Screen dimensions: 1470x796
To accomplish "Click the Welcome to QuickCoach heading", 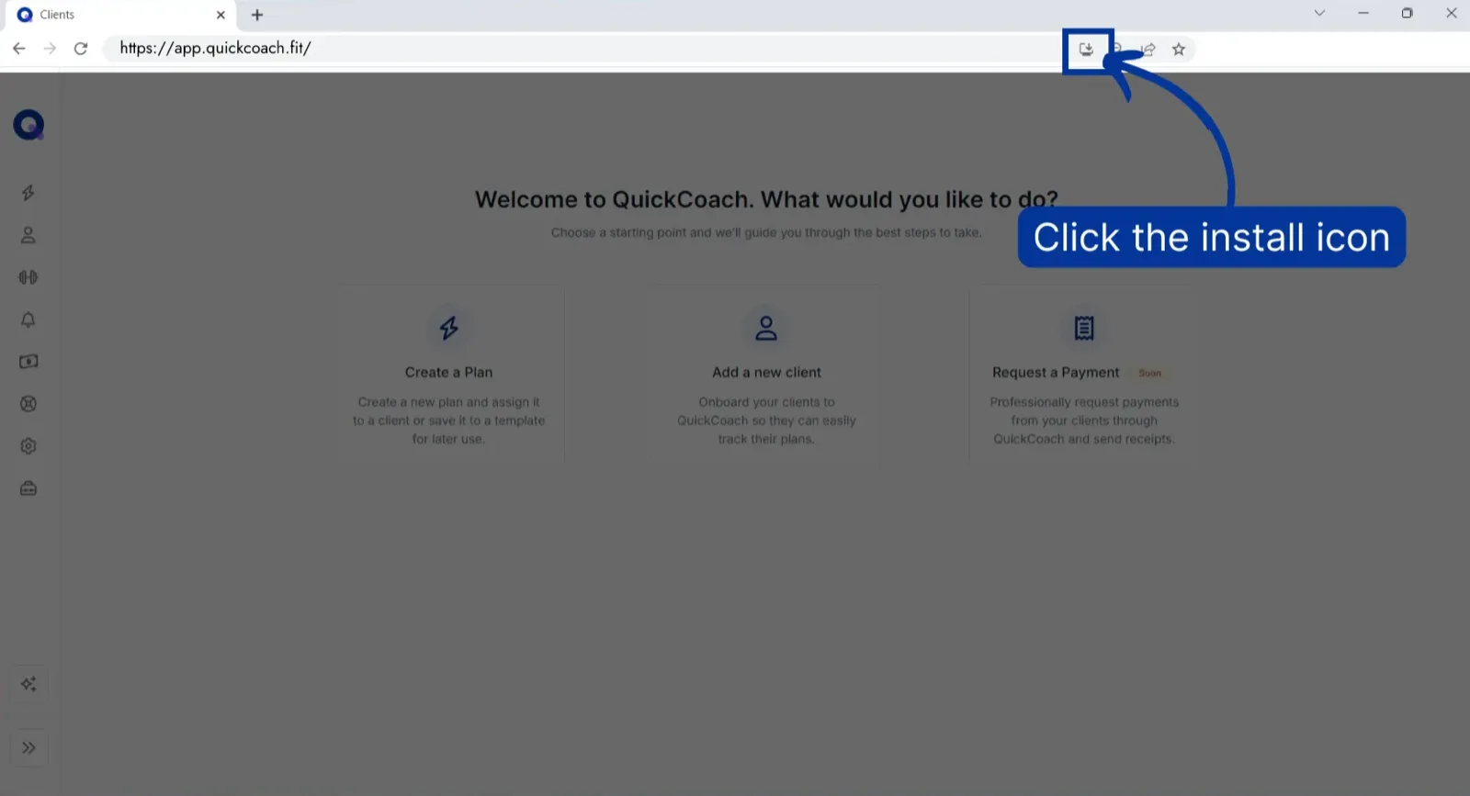I will click(x=766, y=199).
